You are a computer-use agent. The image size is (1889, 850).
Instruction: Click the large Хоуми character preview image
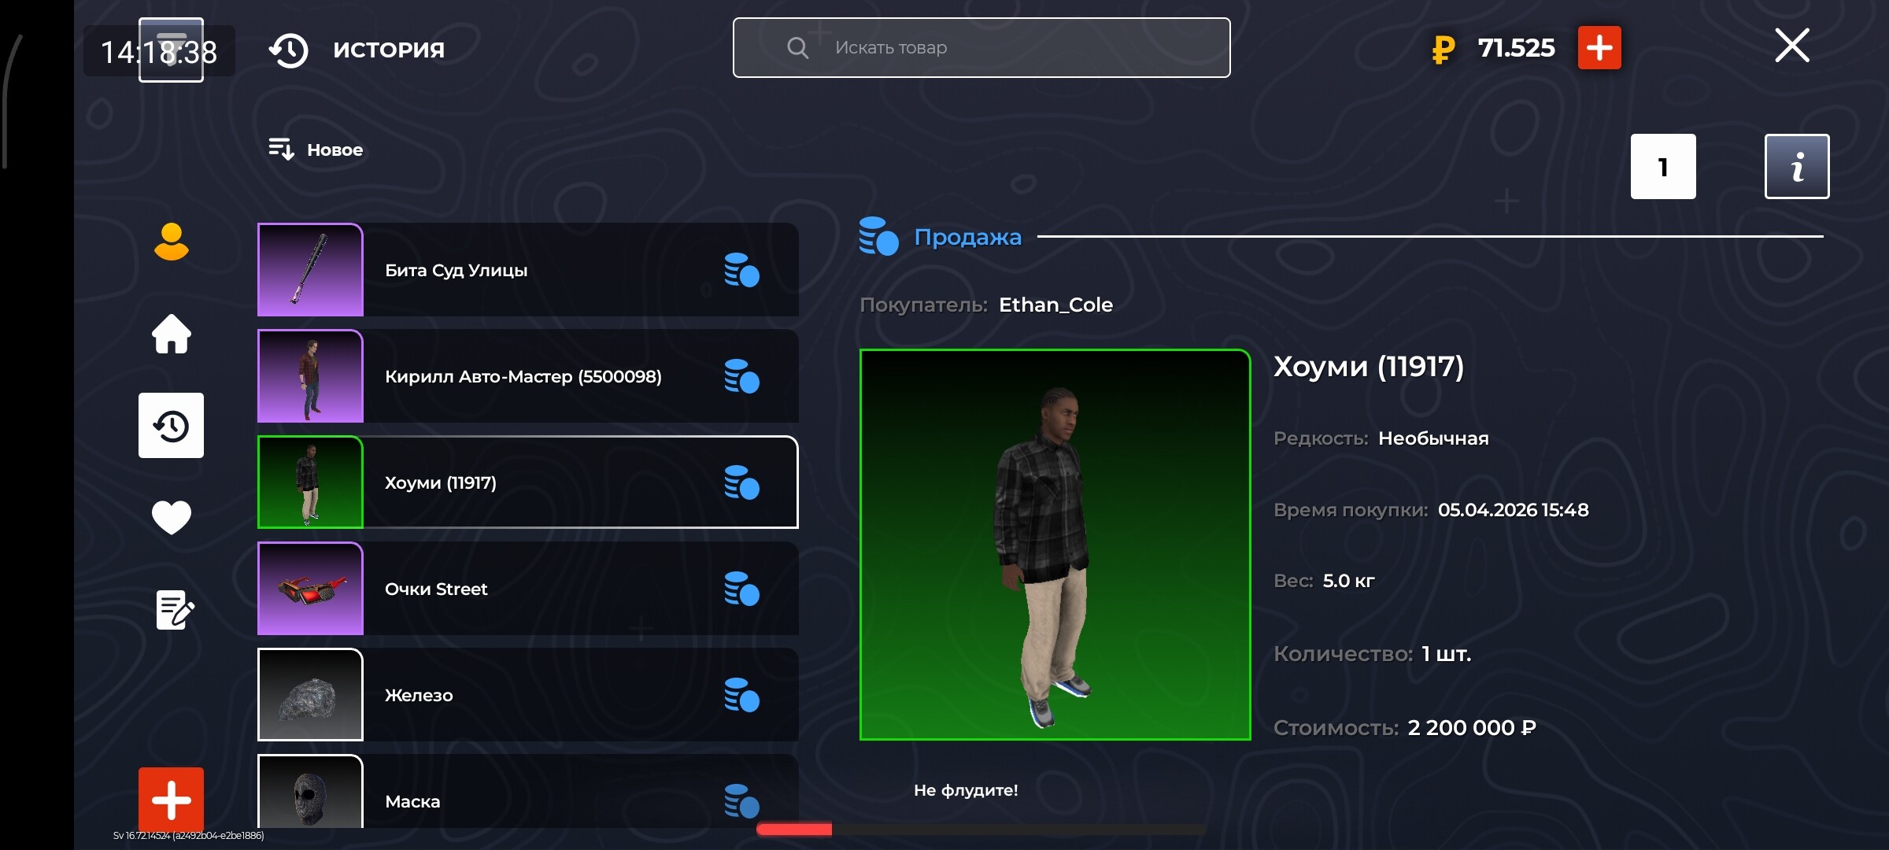point(1055,545)
